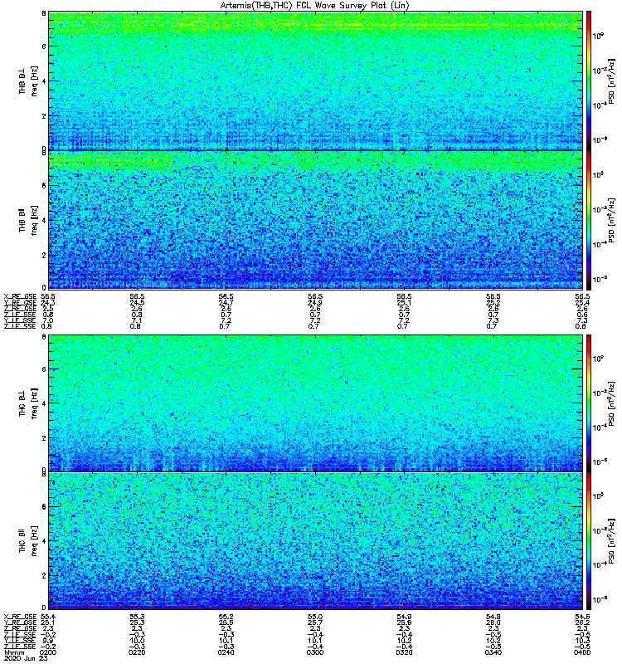Click 'X_RE_GSE' row label below THC panels
Viewport: 622px width, 664px height.
(20, 617)
